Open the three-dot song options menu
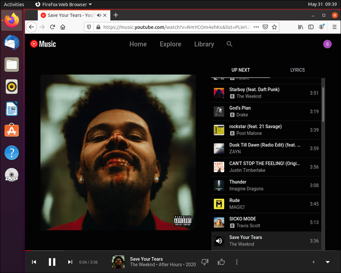The image size is (341, 273). point(237,262)
